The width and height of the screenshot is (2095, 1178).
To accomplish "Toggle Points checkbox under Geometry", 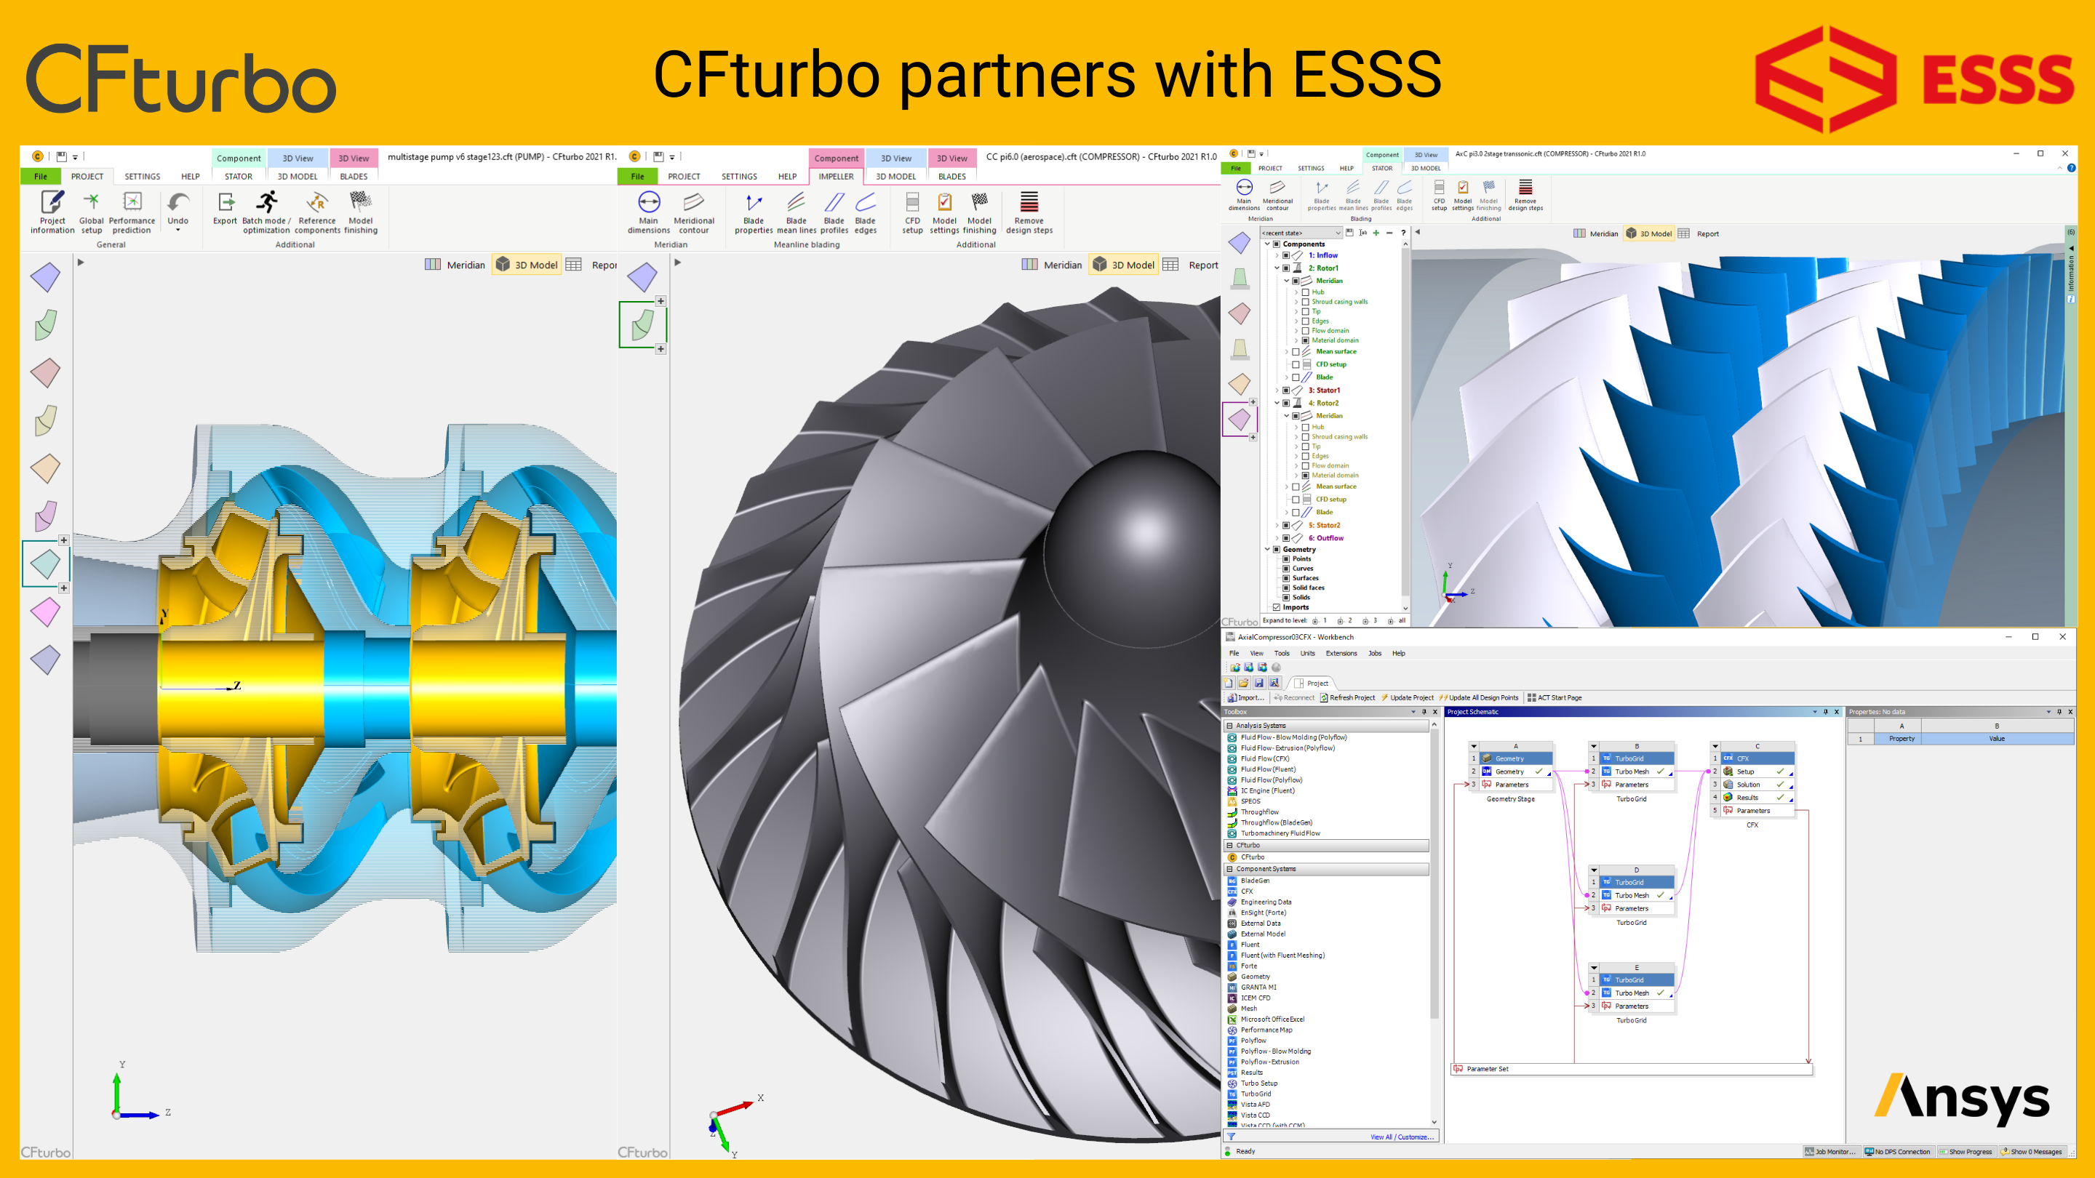I will coord(1286,558).
